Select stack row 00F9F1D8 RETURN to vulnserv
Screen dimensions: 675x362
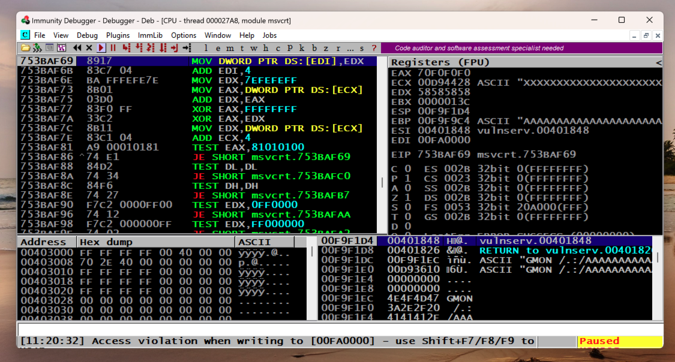(485, 250)
